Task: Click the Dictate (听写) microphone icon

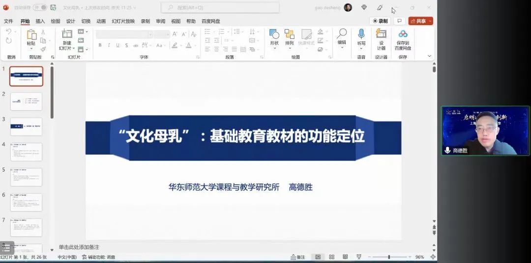Action: (x=361, y=33)
